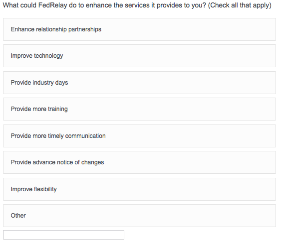Click the Other label text
Image resolution: width=281 pixels, height=243 pixels.
[18, 216]
